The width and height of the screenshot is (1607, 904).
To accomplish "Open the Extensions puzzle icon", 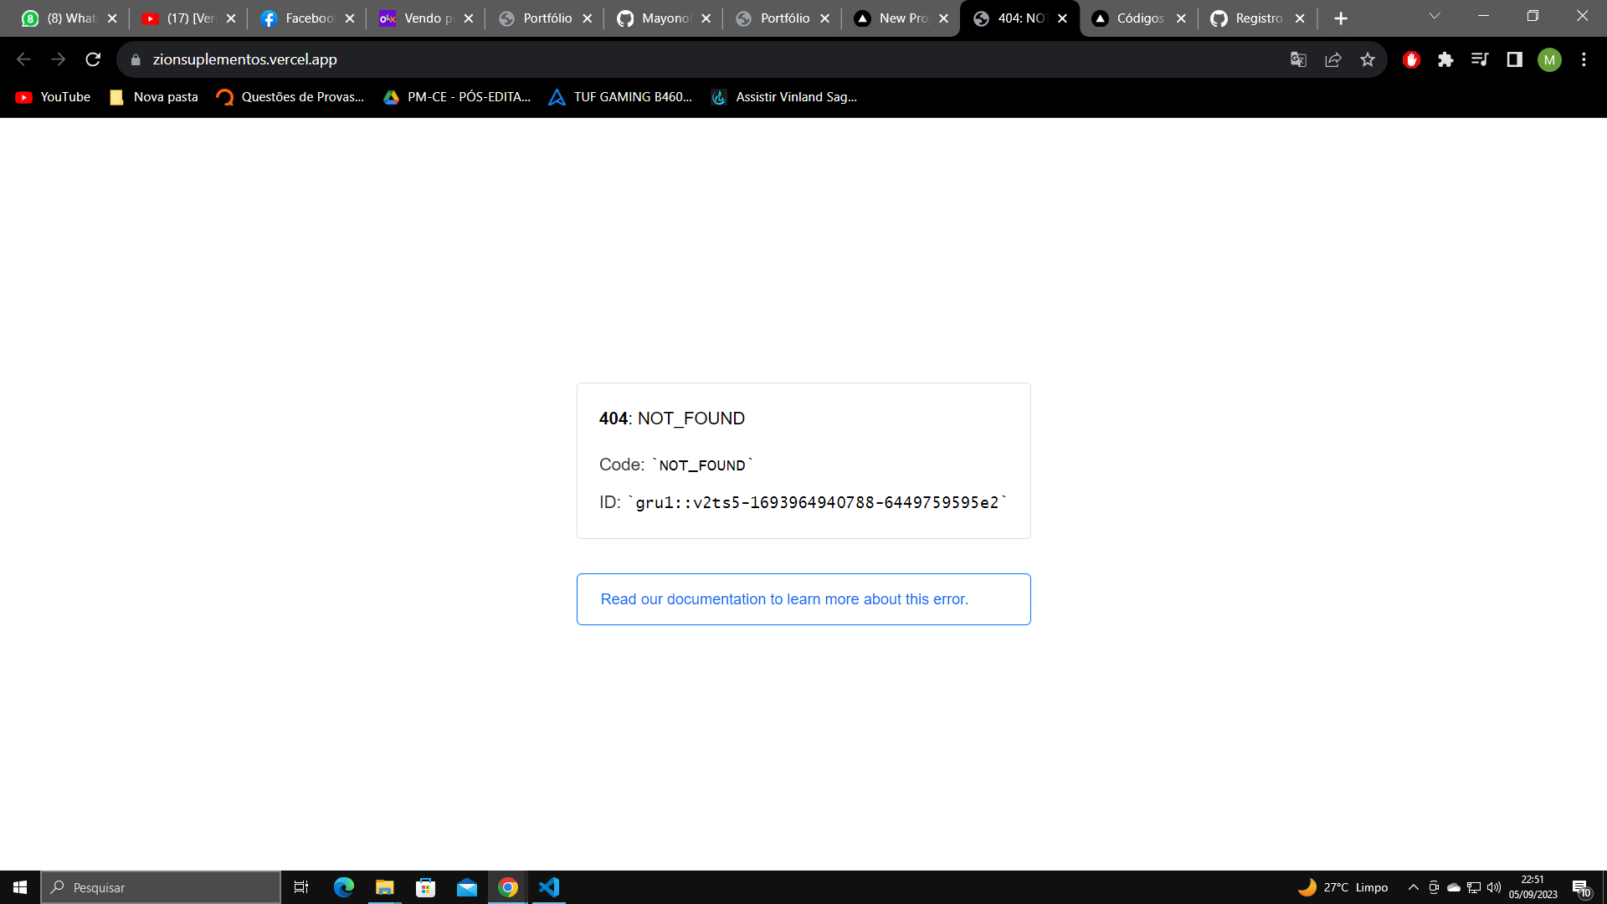I will [x=1445, y=59].
